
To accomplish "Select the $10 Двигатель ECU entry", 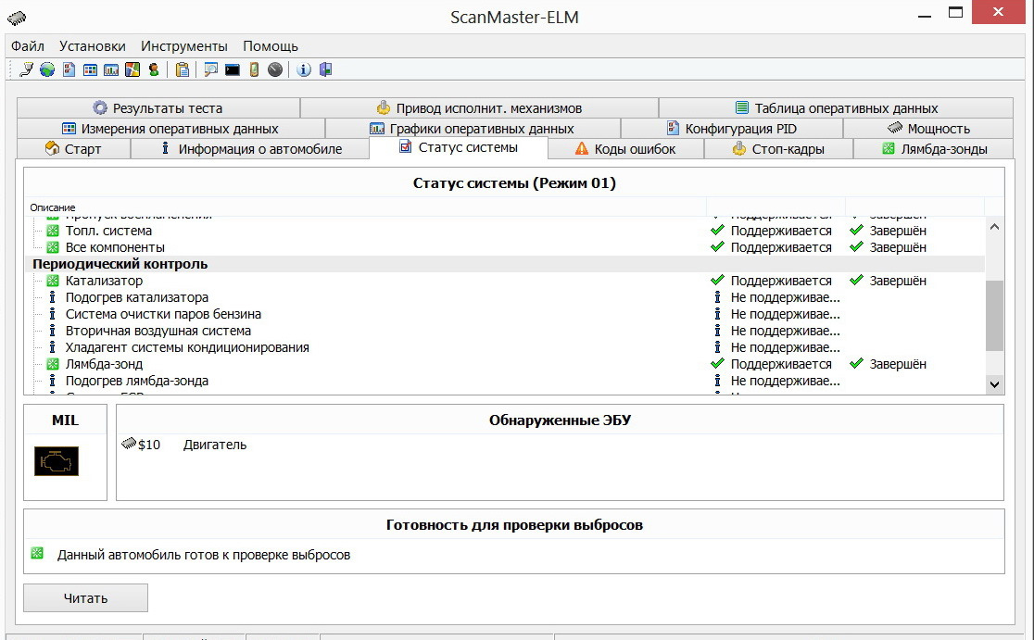I will coord(185,445).
